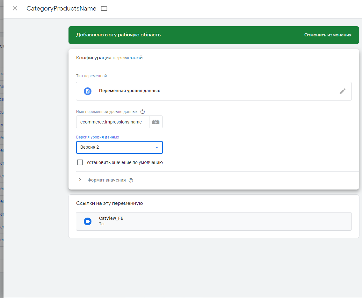Close the variable editor panel

click(15, 8)
